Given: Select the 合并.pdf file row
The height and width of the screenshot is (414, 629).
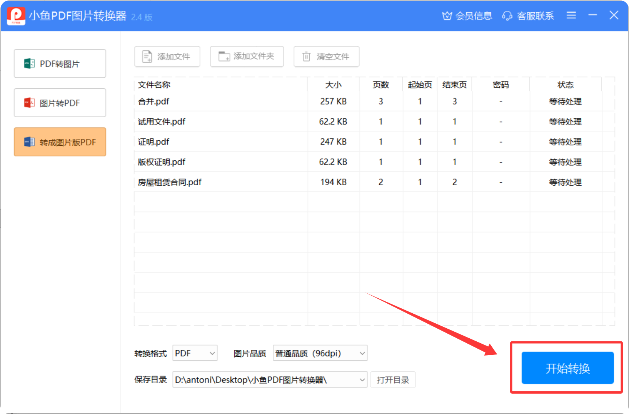Looking at the screenshot, I should (154, 101).
